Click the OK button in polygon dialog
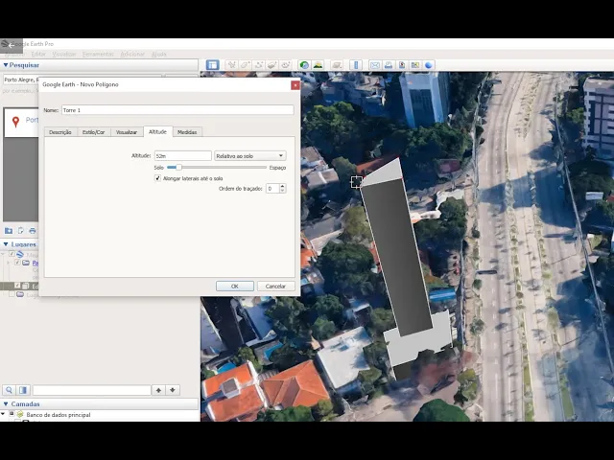614x460 pixels. (234, 286)
